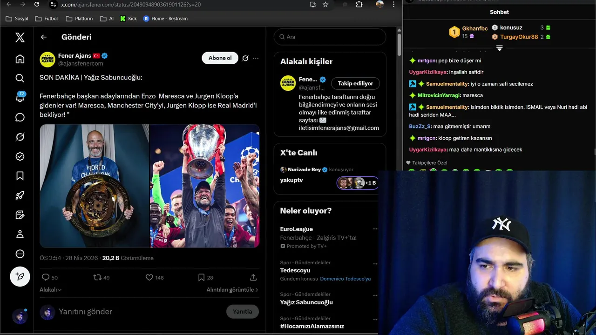
Task: Open Notifications bell with 12 badge
Action: point(20,97)
